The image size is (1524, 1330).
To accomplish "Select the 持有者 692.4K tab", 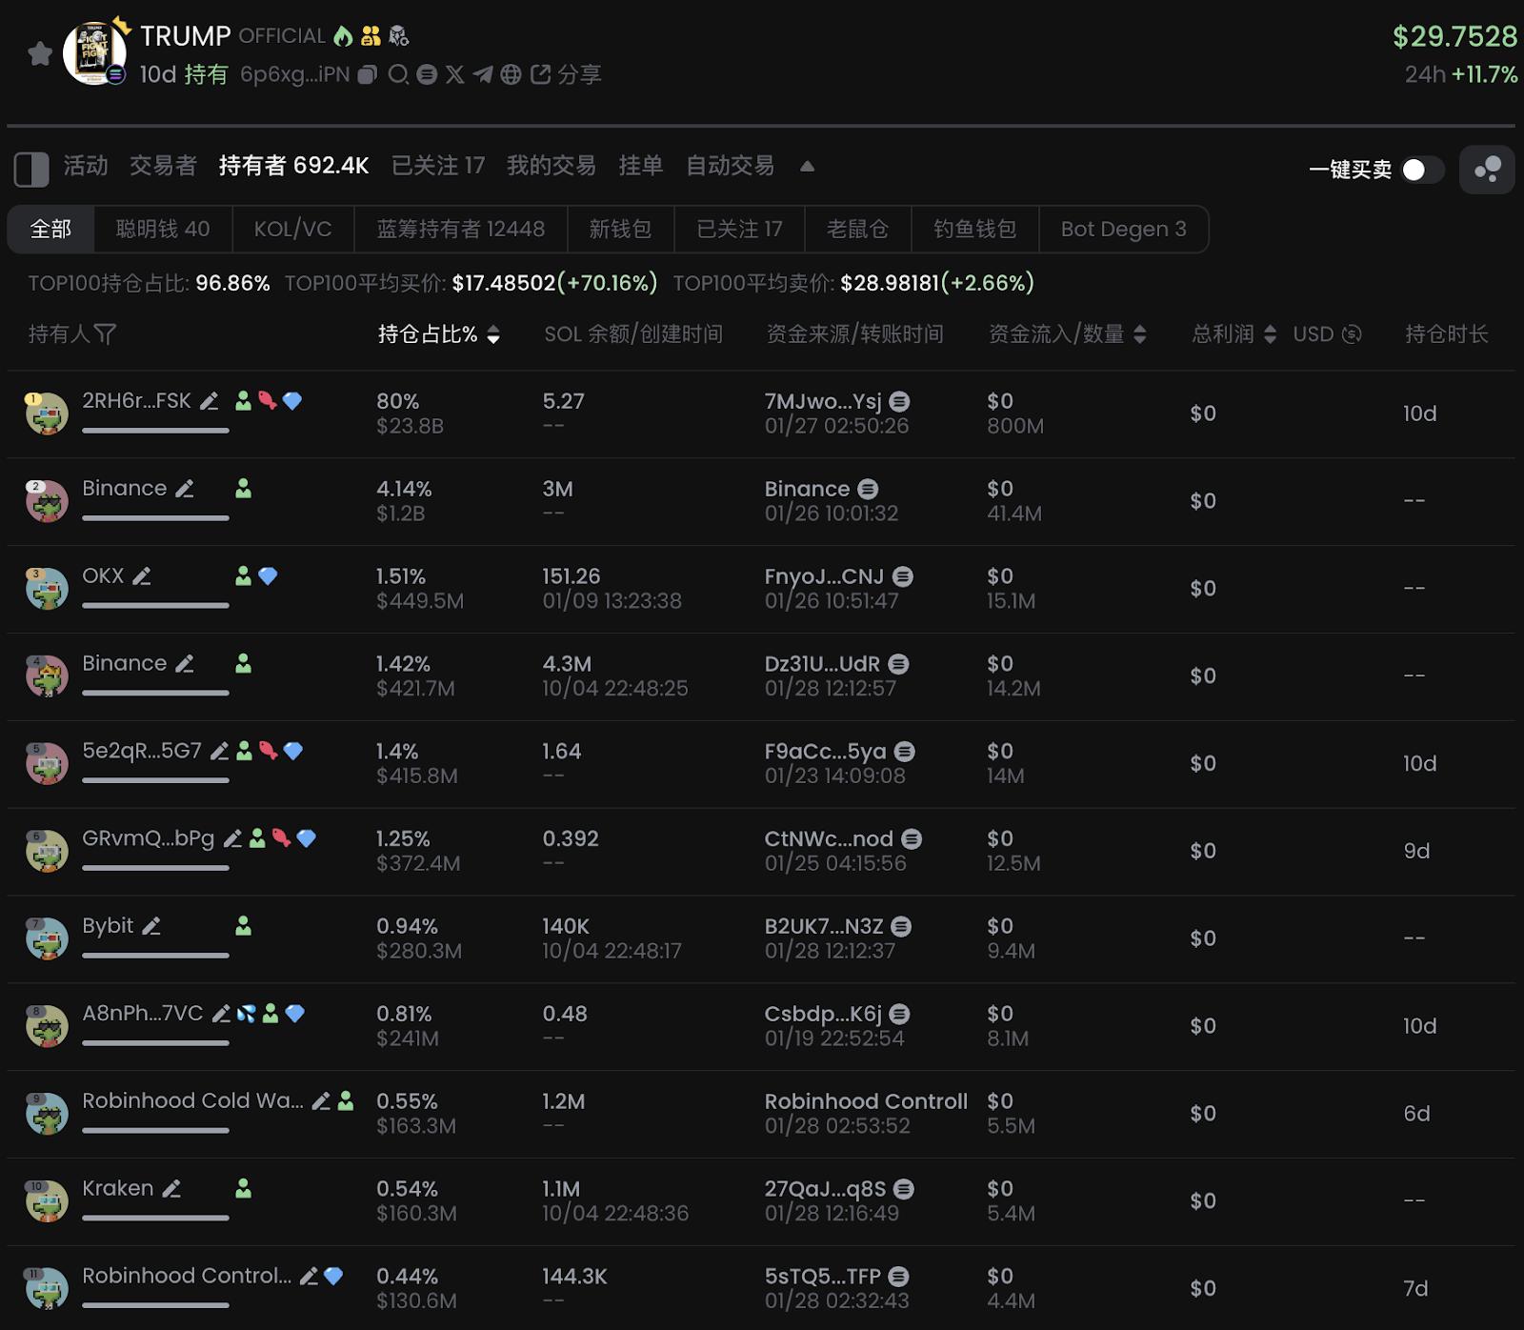I will [x=293, y=166].
